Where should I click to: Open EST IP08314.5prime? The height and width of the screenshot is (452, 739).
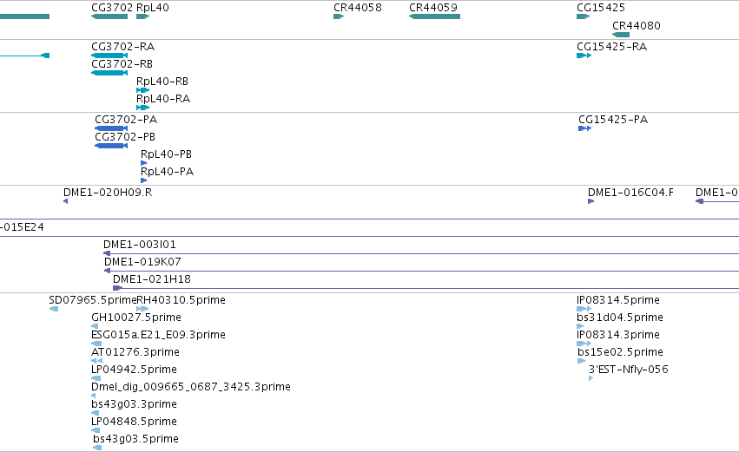(584, 309)
